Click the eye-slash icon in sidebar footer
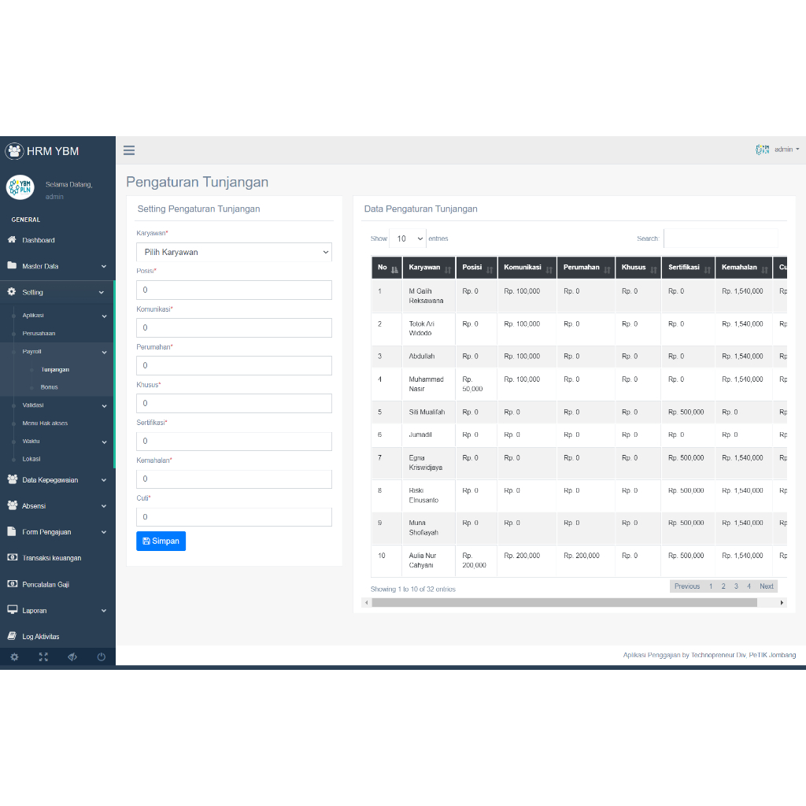This screenshot has width=806, height=806. [72, 656]
